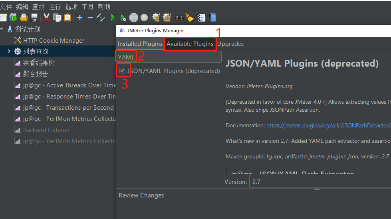
Task: Select HTTP Cookie Manager tree item
Action: click(54, 41)
